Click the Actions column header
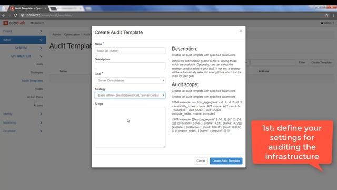Image resolution: width=337 pixels, height=190 pixels. click(263, 71)
